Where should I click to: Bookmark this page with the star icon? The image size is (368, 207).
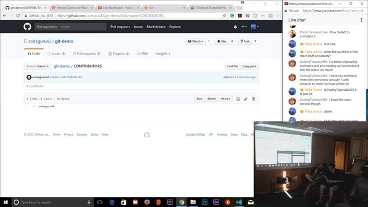(224, 16)
